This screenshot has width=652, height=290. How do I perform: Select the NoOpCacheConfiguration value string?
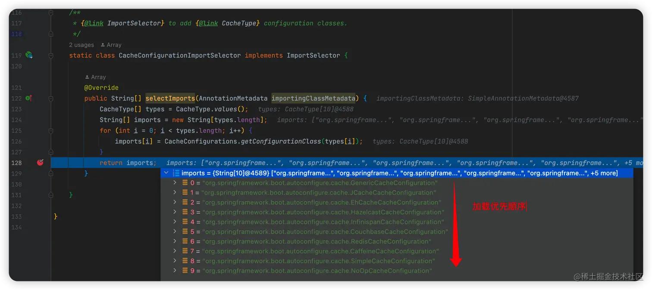click(317, 271)
